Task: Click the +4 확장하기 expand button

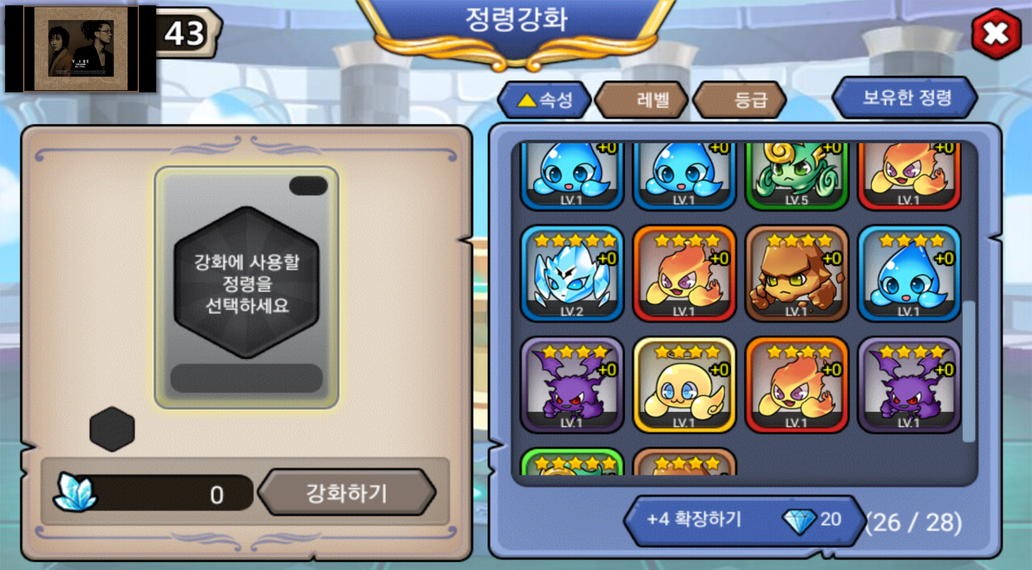Action: pos(745,521)
